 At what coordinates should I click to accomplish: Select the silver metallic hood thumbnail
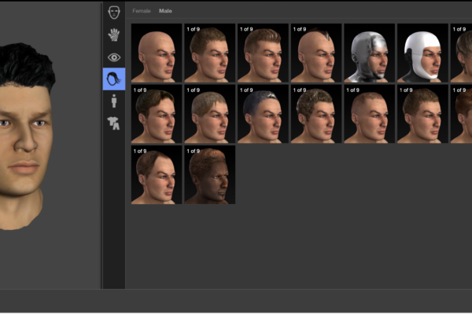click(370, 53)
